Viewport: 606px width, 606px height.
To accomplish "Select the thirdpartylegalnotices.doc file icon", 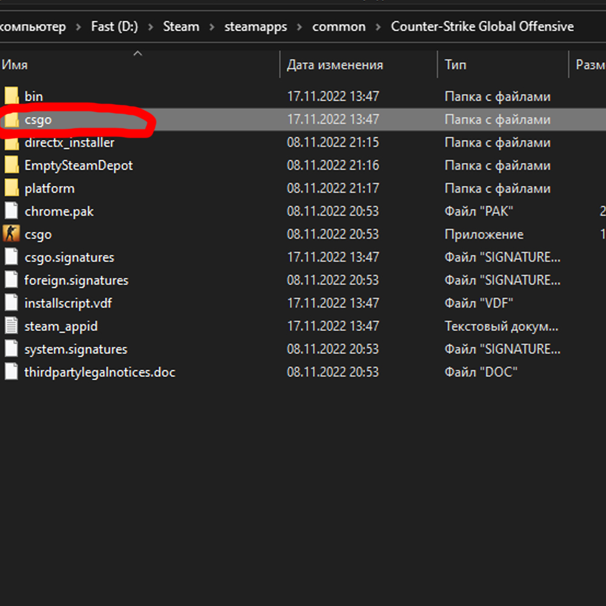I will tap(12, 372).
